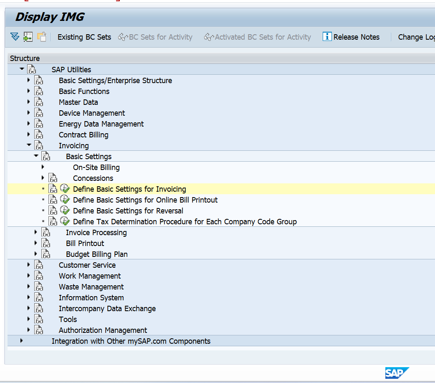This screenshot has width=435, height=383.
Task: Click the third toolbar icon with yellow folder
Action: click(42, 37)
